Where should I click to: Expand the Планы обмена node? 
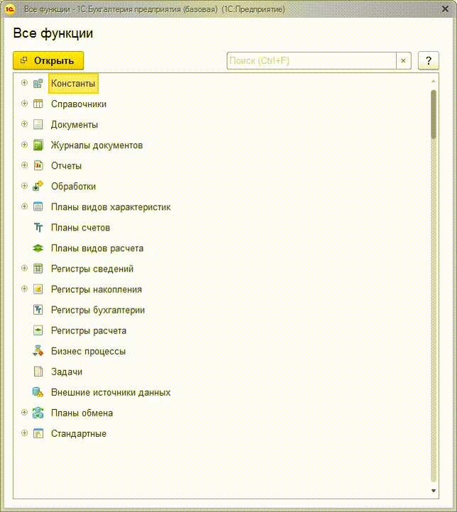(x=24, y=413)
